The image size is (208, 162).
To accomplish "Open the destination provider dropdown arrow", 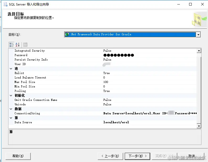I will tap(198, 35).
